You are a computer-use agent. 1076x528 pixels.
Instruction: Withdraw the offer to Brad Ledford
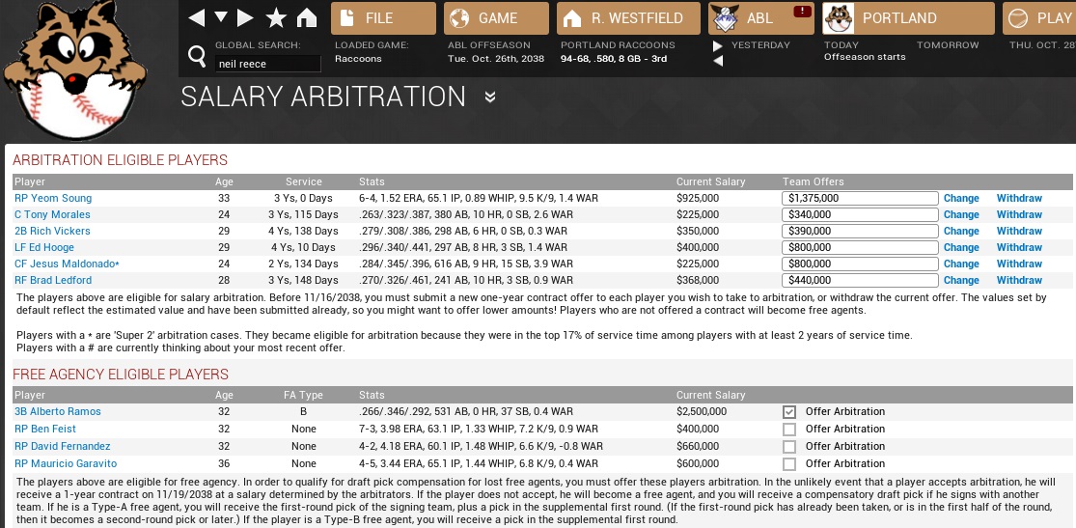(1019, 280)
